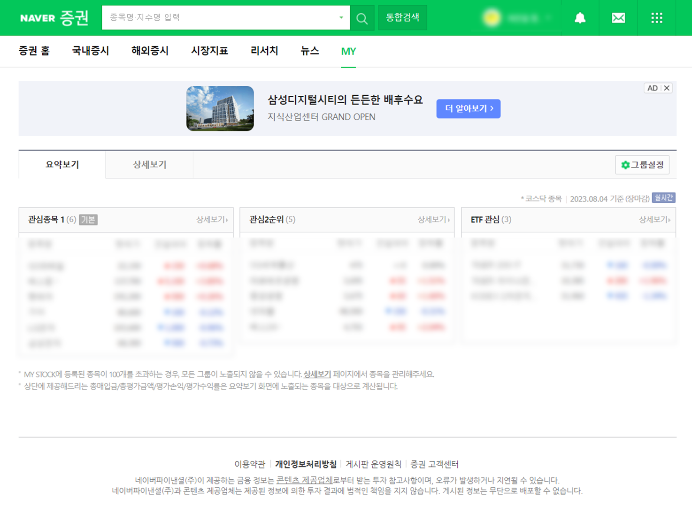
Task: Open the 시장지표 menu item
Action: pos(209,51)
